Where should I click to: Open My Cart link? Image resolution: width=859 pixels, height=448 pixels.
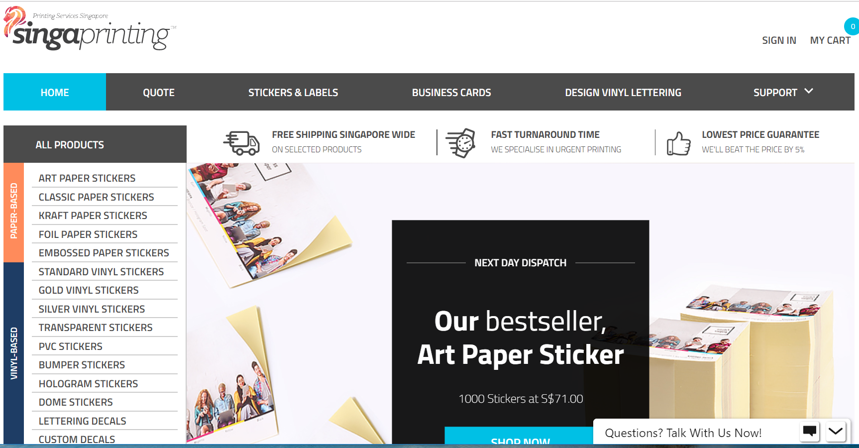coord(830,40)
